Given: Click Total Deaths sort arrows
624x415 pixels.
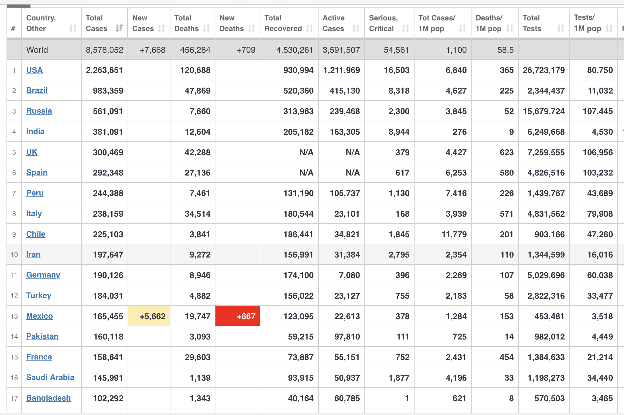Looking at the screenshot, I should point(207,28).
